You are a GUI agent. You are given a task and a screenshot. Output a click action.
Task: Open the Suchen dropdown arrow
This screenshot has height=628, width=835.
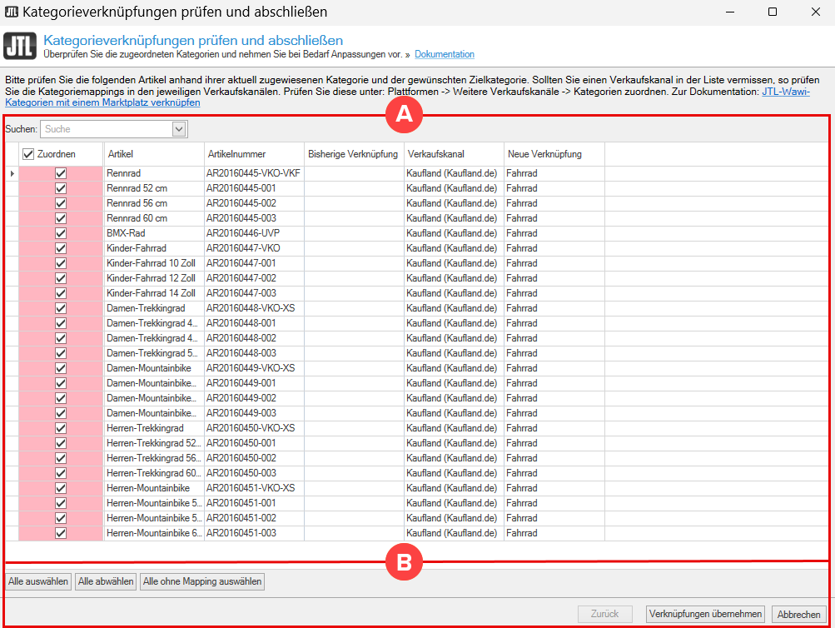(x=179, y=129)
